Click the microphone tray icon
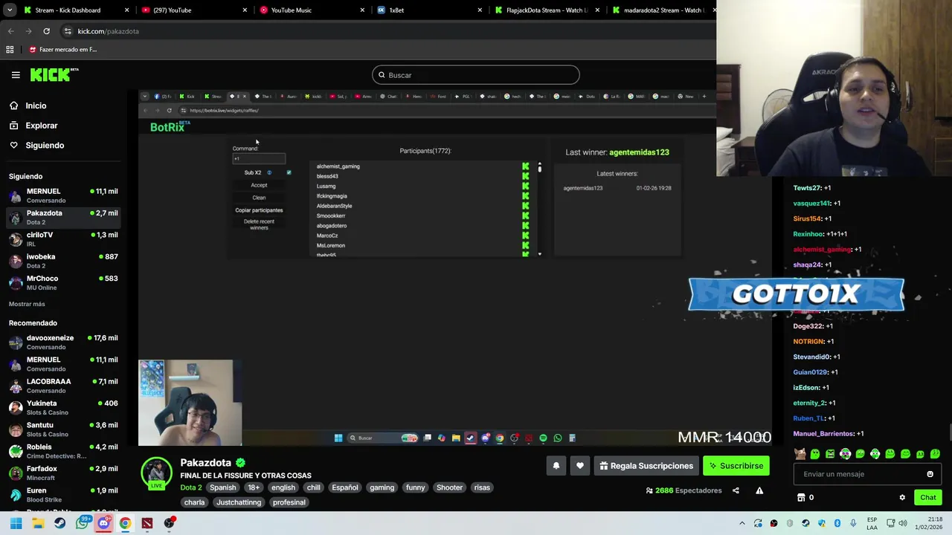952x535 pixels. pos(853,523)
